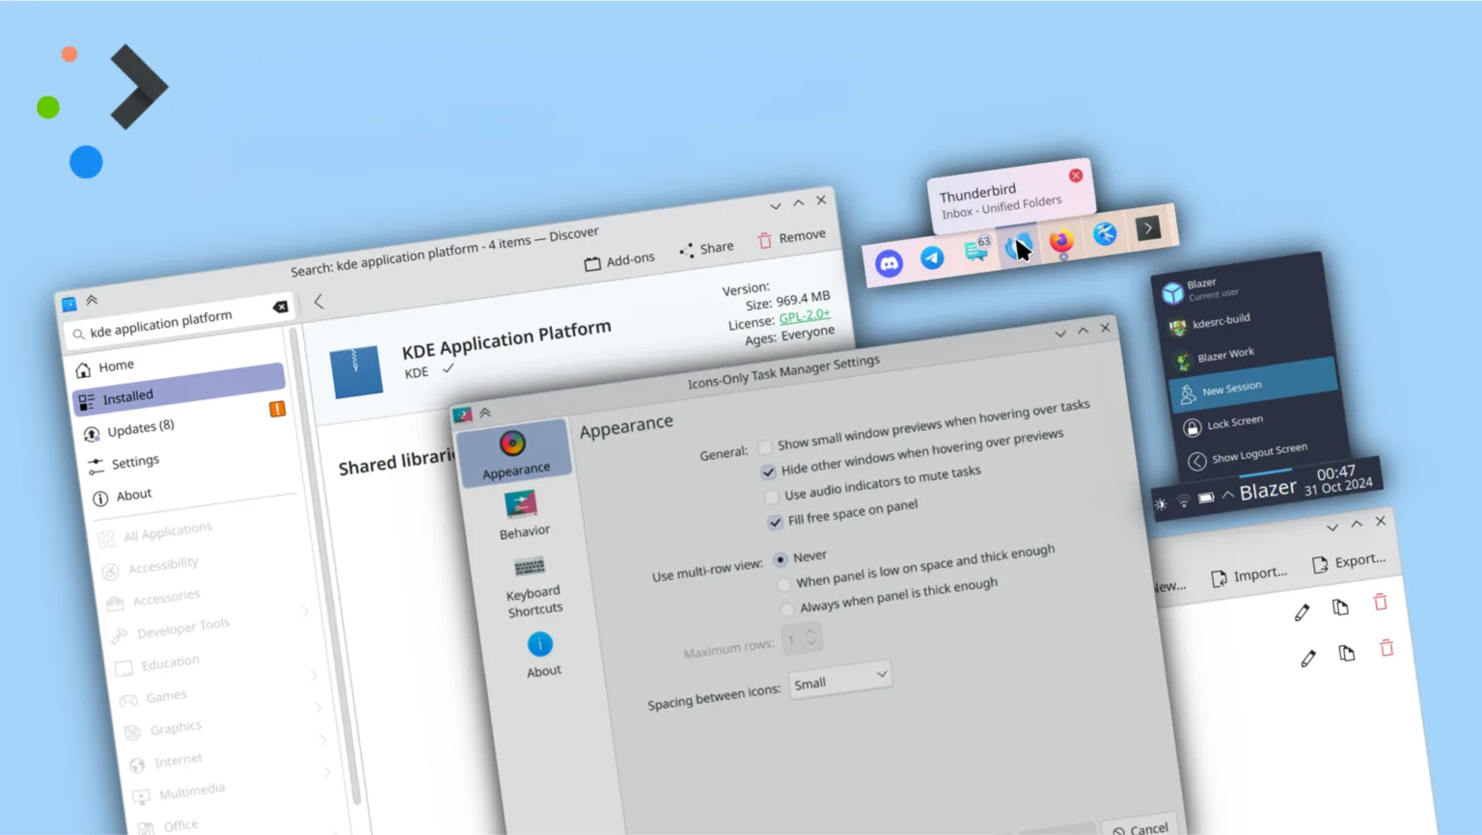Close the Thunderbird tooltip with red X
Image resolution: width=1482 pixels, height=835 pixels.
pos(1075,175)
